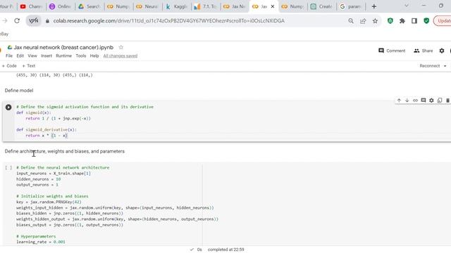Click the share page icon in the address bar
Screen dimensions: 451x253
[363, 20]
